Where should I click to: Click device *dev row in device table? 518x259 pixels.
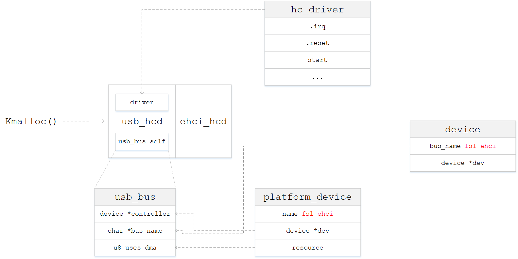click(463, 163)
